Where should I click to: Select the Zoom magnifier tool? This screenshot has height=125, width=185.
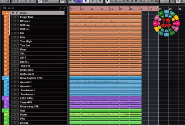[x=128, y=1]
